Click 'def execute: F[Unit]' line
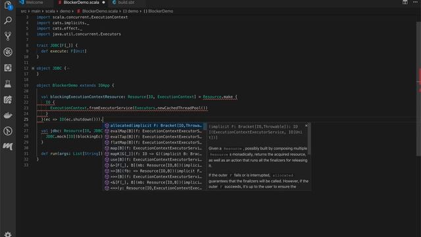421x237 pixels. (x=64, y=51)
